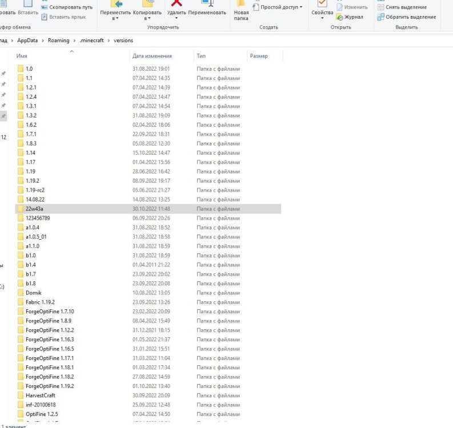Click Скопировать путь (copy path)

click(67, 7)
